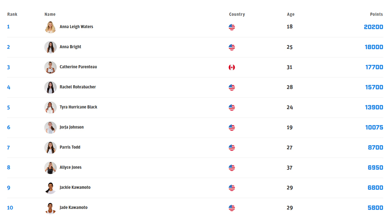Open Tyra Hurricane Black's player name link

(x=78, y=107)
